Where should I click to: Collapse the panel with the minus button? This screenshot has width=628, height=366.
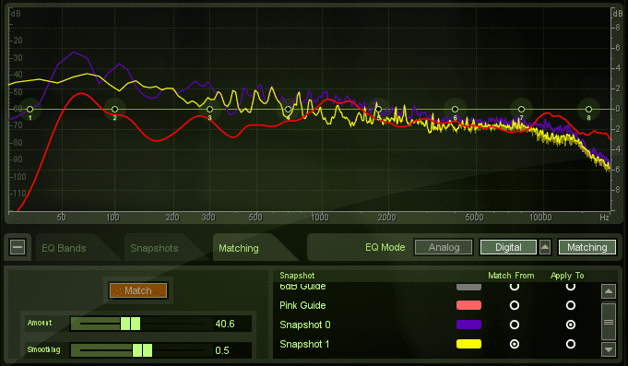[x=18, y=247]
